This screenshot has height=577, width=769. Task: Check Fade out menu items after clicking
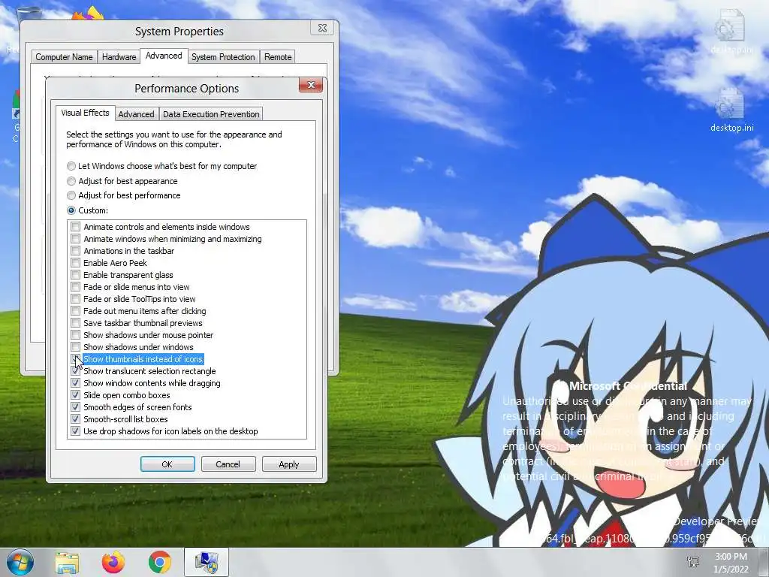(x=76, y=311)
